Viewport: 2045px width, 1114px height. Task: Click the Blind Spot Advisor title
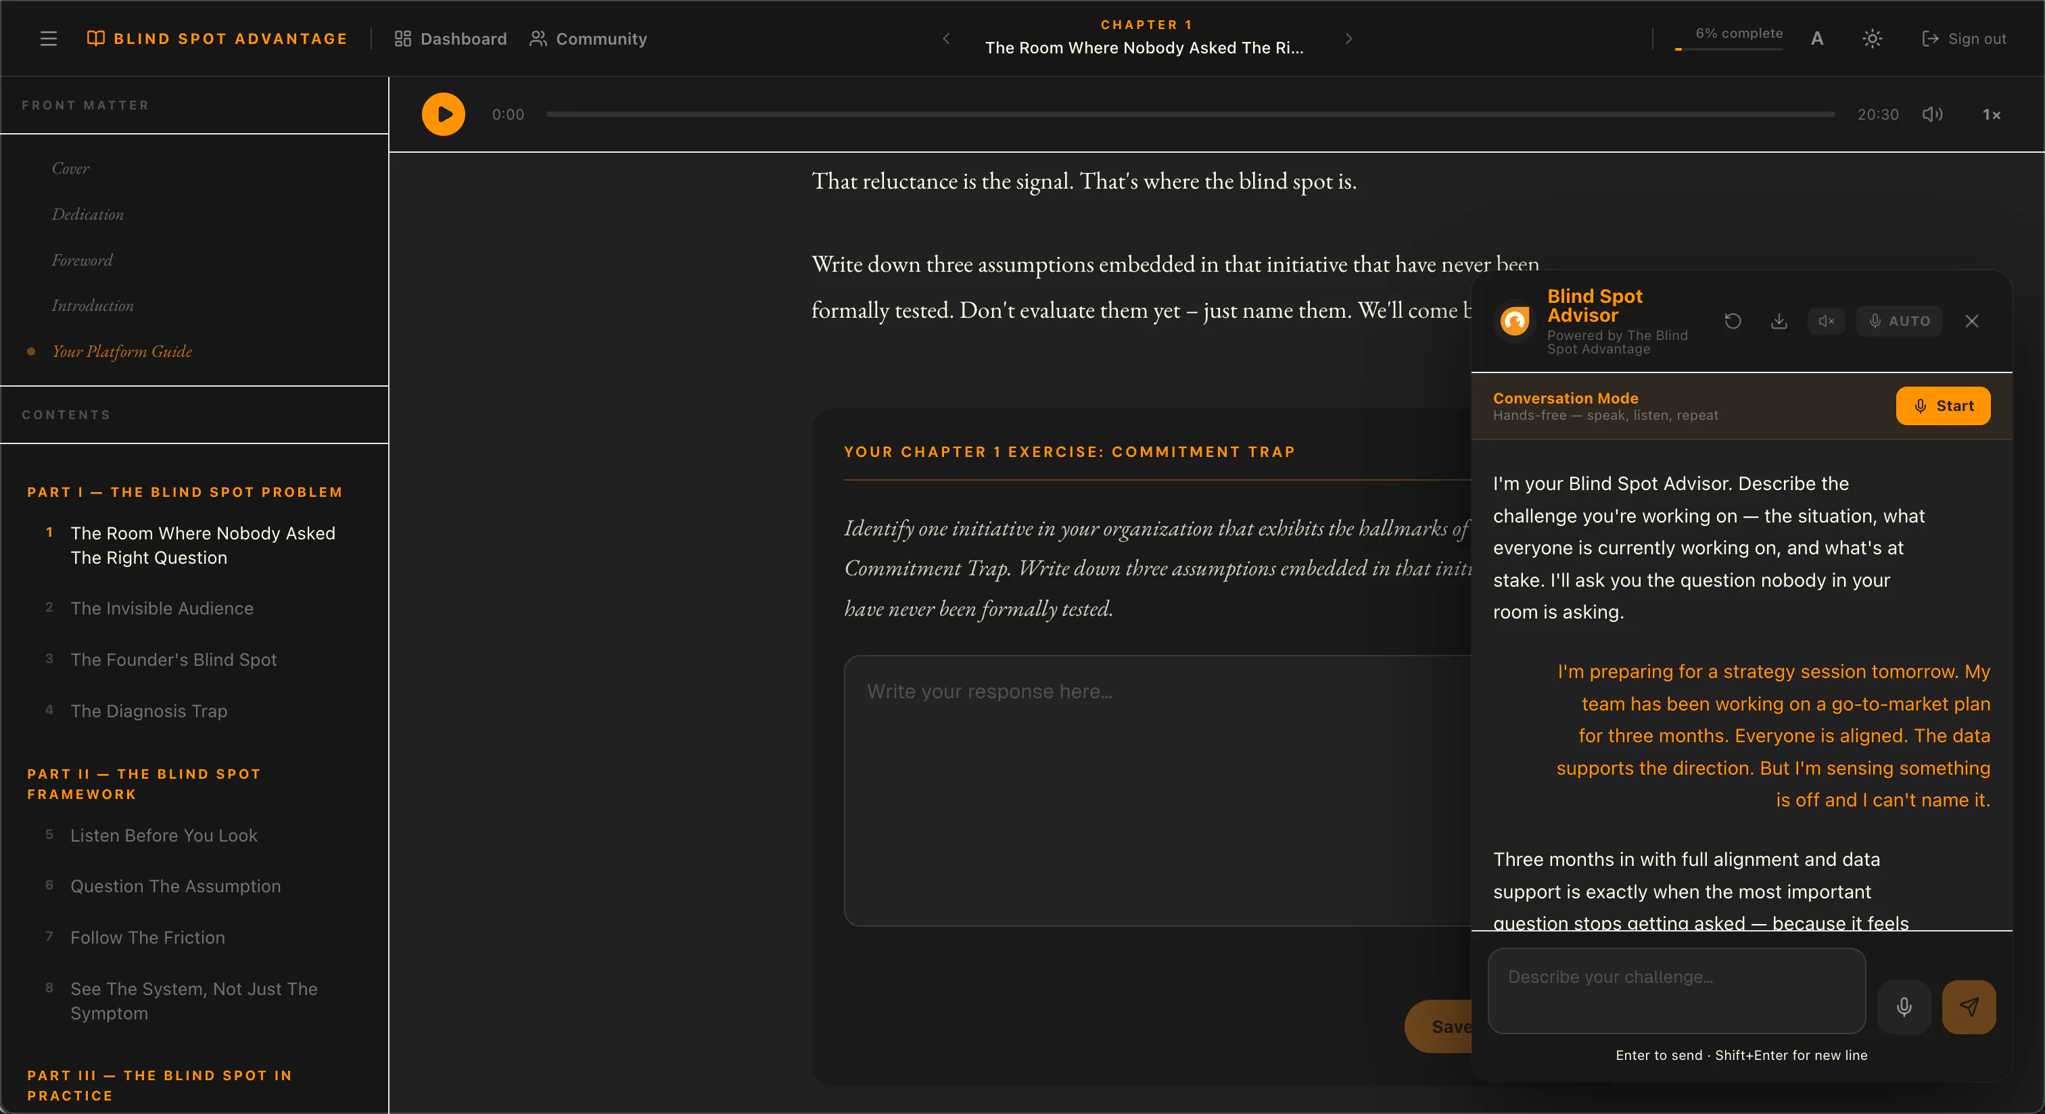click(1594, 306)
